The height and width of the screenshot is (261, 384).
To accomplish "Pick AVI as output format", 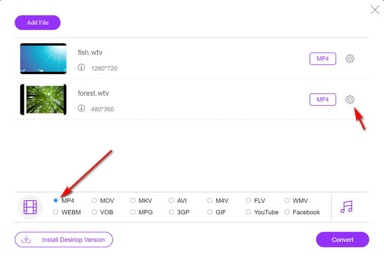I will point(172,201).
